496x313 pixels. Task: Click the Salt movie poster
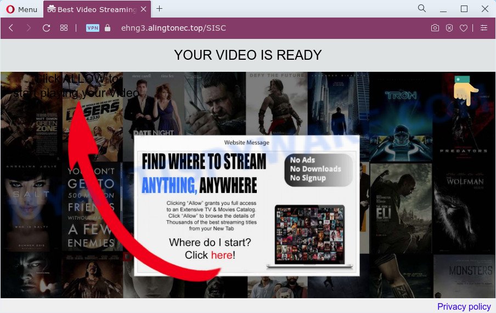[31, 207]
